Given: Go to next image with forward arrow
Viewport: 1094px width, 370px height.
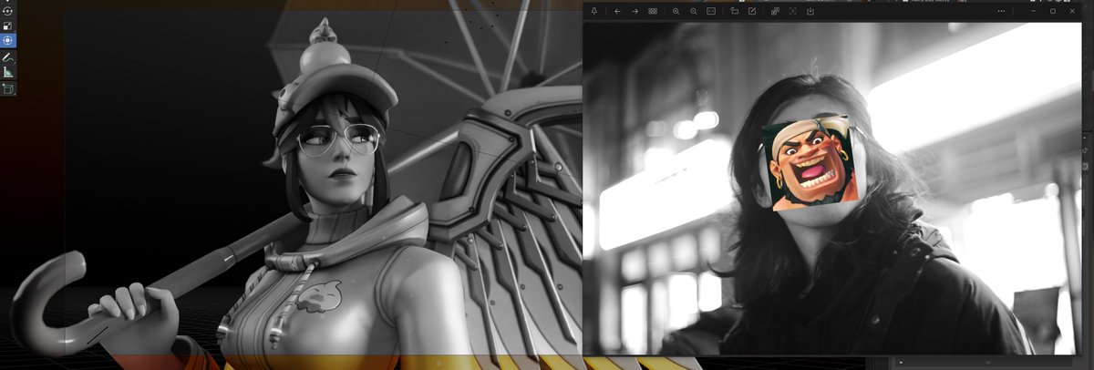Looking at the screenshot, I should pos(635,11).
